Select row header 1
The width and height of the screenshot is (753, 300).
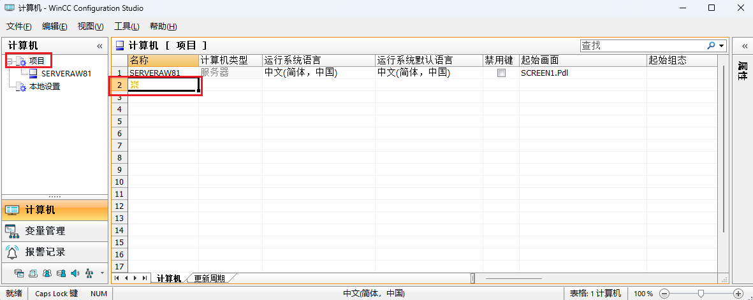point(120,73)
